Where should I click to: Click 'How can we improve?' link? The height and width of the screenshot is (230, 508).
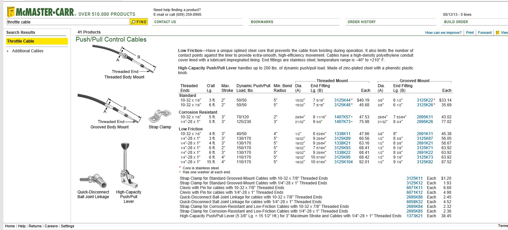click(x=443, y=33)
